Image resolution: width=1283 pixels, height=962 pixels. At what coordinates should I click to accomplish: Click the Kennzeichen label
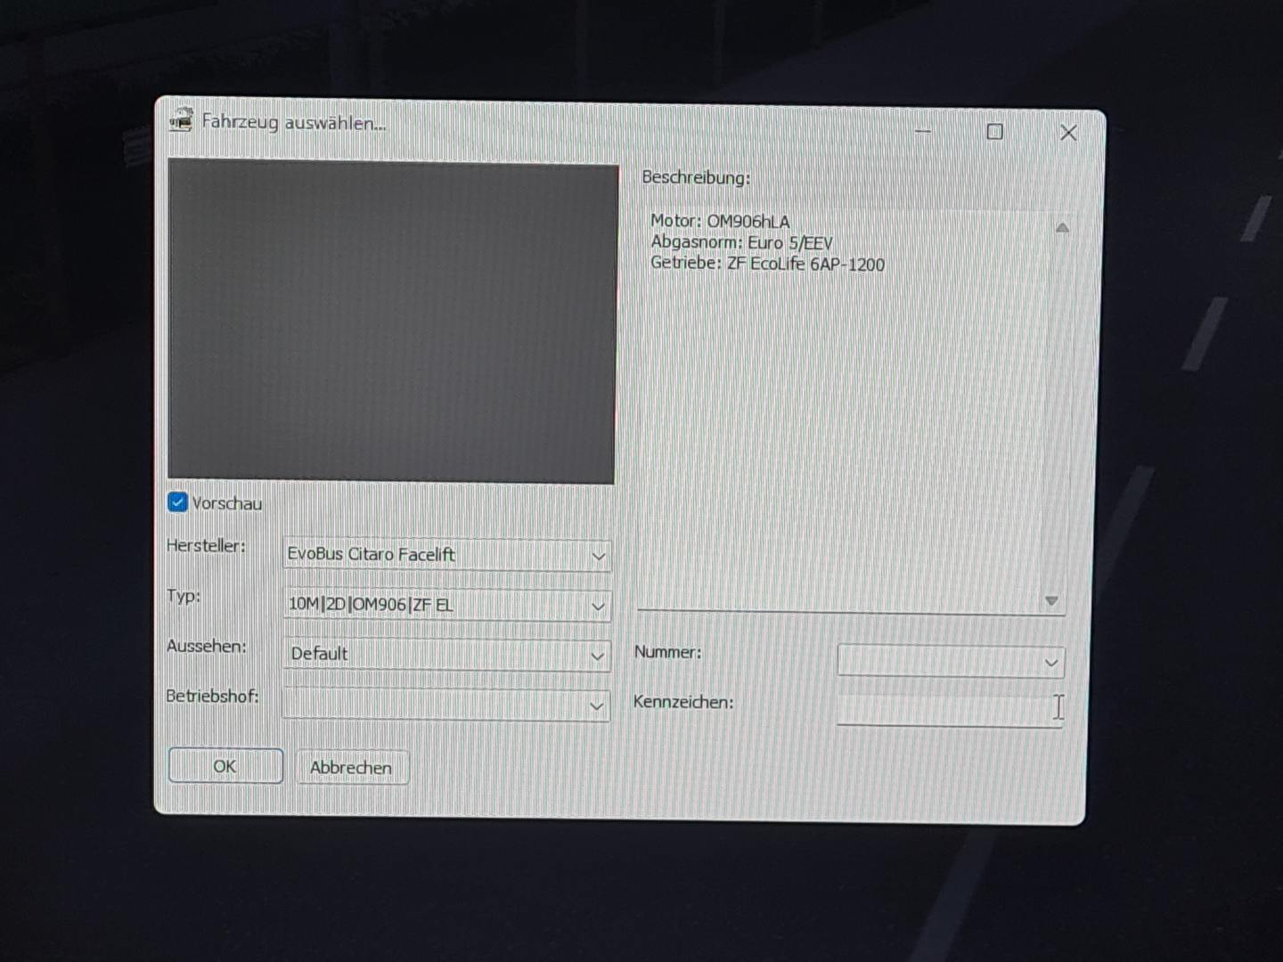point(683,702)
